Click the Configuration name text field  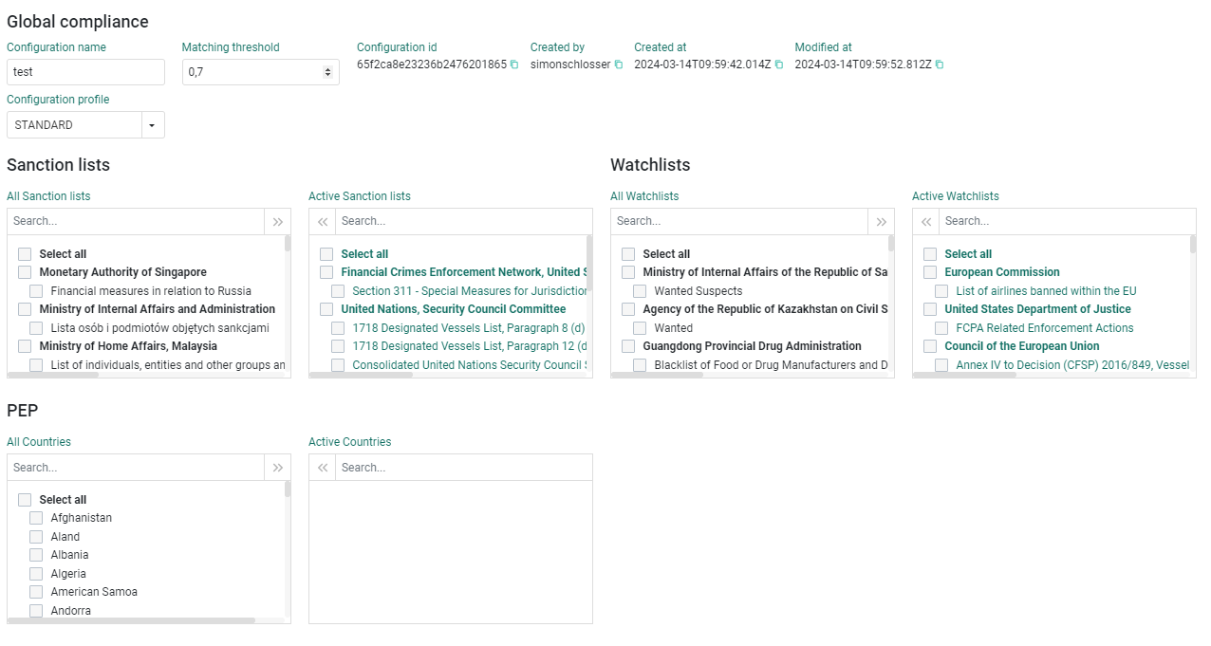(x=85, y=72)
